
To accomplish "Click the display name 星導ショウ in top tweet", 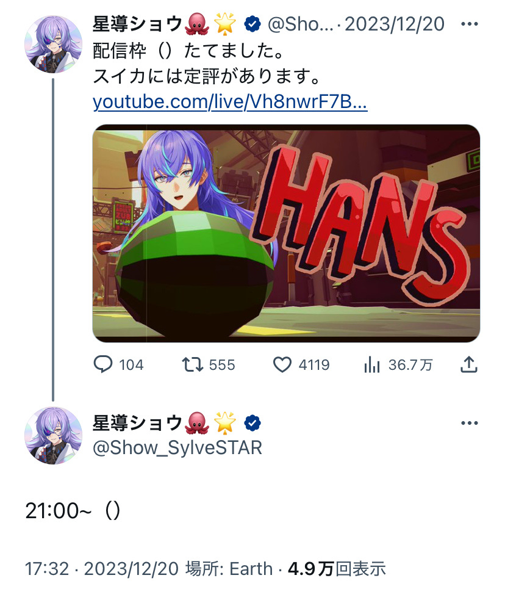I will [137, 24].
